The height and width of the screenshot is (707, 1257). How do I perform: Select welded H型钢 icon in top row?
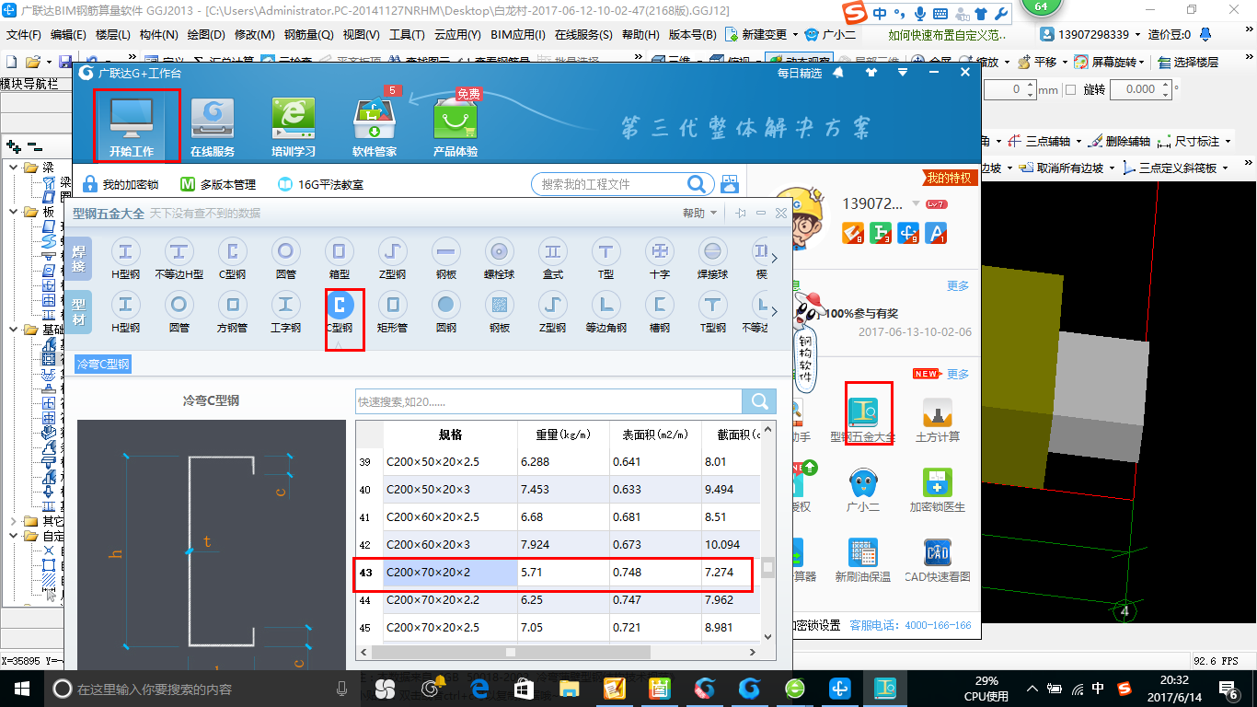[125, 250]
